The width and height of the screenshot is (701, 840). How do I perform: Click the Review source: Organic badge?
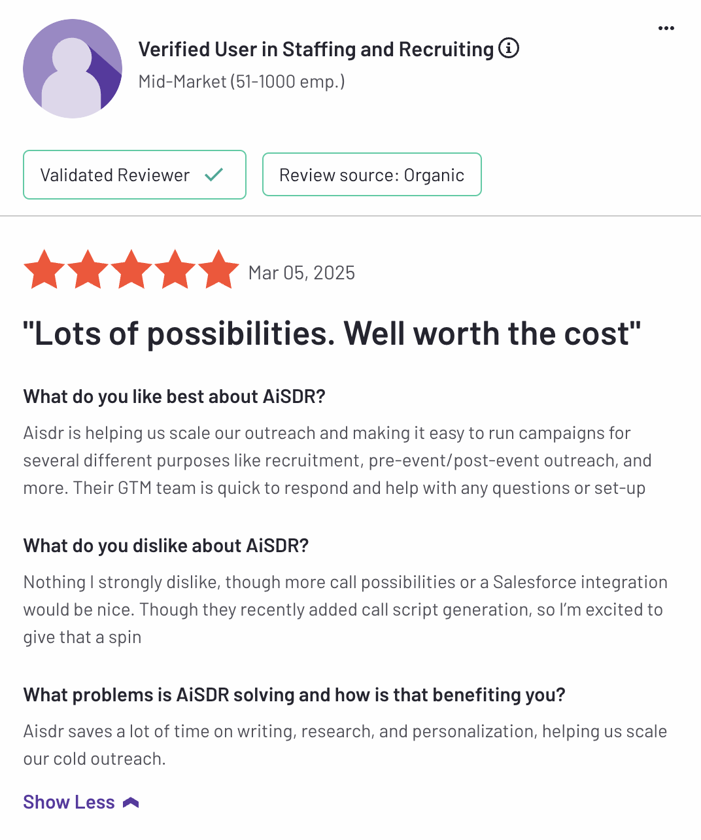(x=371, y=175)
